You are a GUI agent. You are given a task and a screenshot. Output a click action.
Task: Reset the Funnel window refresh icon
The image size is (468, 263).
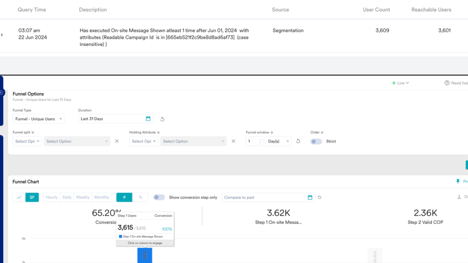[298, 141]
